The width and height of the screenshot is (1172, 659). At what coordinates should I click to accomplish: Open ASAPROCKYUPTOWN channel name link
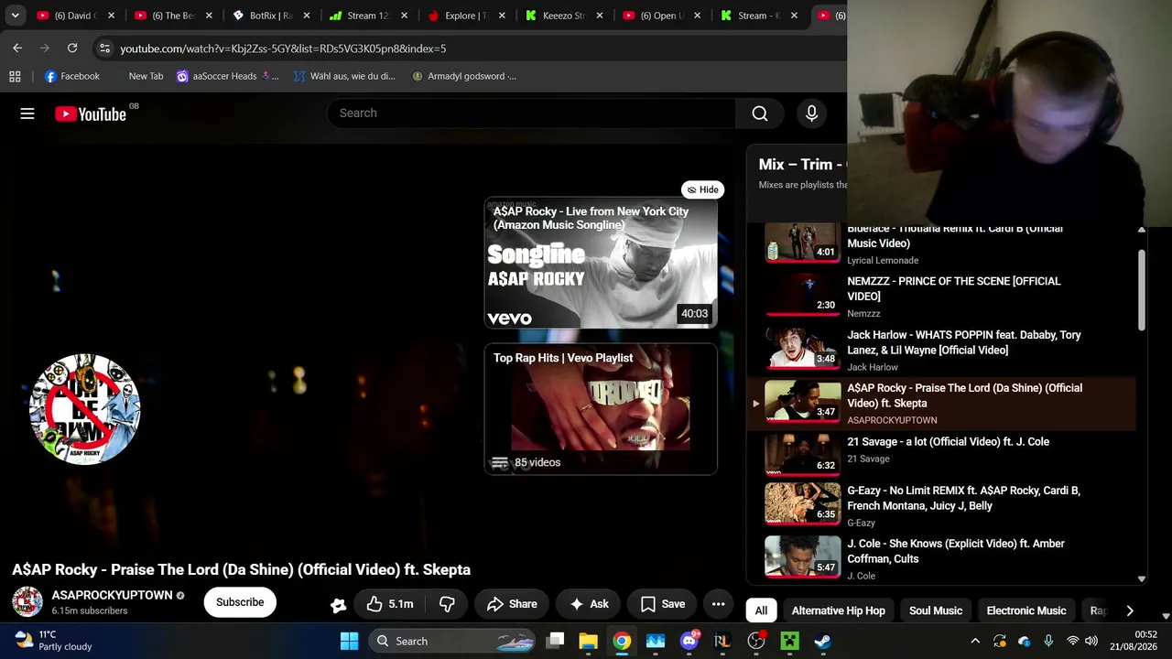click(112, 595)
